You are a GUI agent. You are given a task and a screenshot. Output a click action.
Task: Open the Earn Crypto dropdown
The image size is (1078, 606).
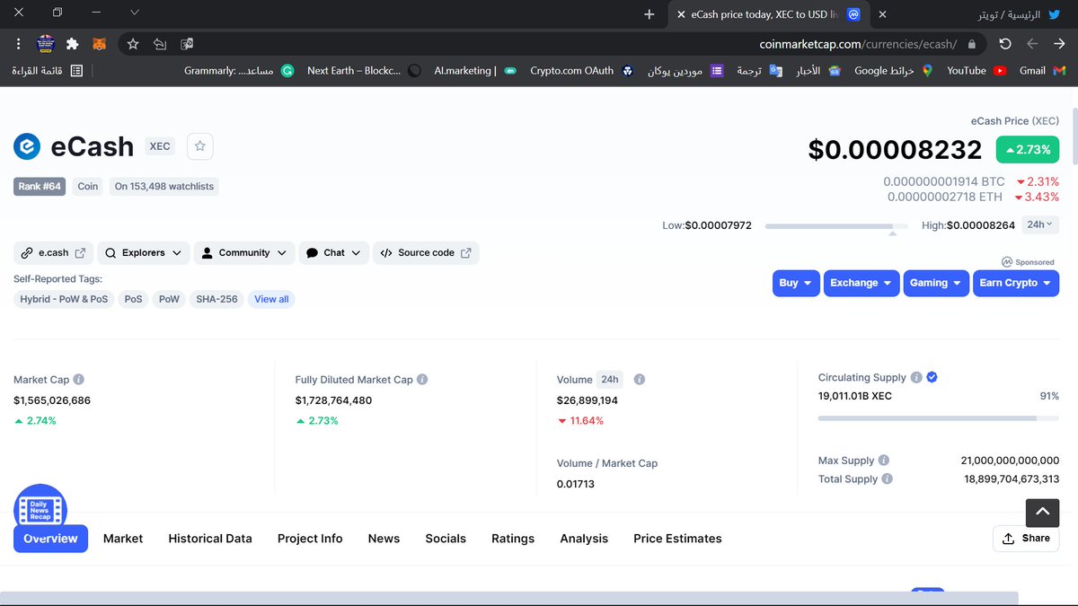pos(1016,283)
